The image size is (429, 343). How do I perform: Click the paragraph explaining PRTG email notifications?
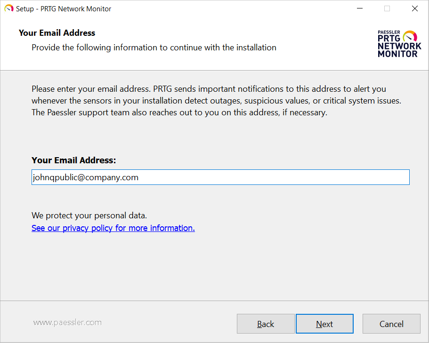coord(216,101)
